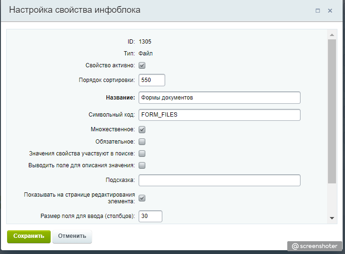
Task: Close the infoblock property settings dialog
Action: point(330,10)
